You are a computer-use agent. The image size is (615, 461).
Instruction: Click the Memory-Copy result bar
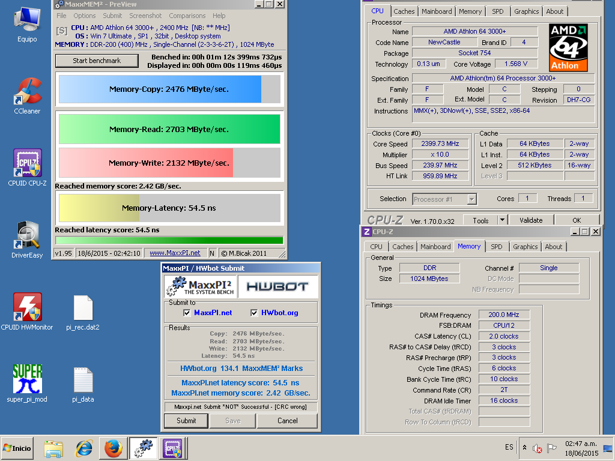tap(169, 89)
